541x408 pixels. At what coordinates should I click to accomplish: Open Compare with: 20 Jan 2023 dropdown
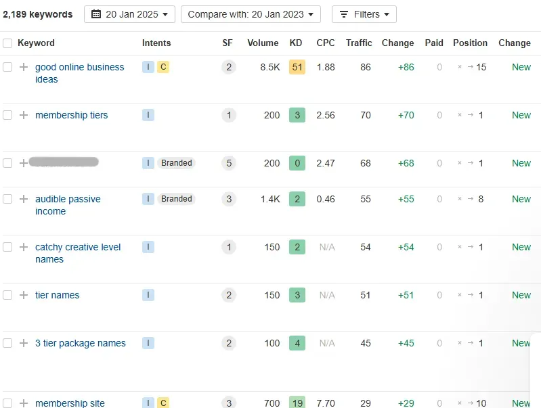(x=251, y=14)
